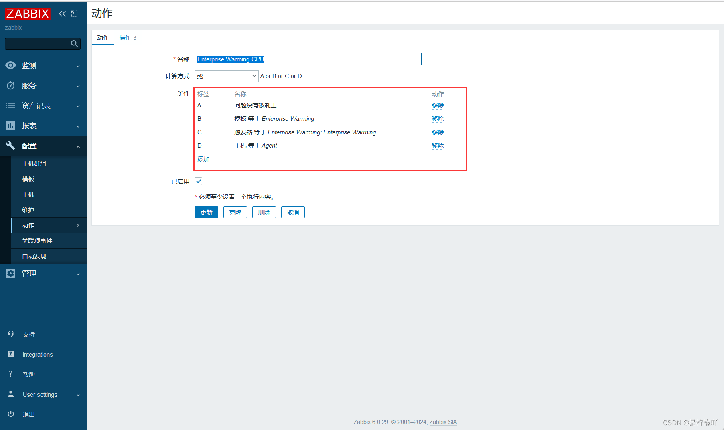The image size is (724, 430).
Task: Switch to the 操作 3 tab
Action: coord(128,37)
